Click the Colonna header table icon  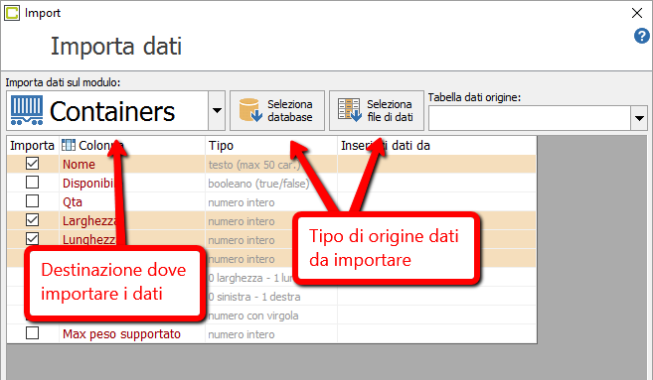click(x=69, y=145)
